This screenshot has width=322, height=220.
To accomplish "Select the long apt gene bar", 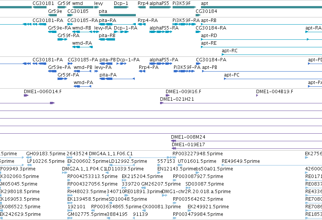I will (261, 7).
